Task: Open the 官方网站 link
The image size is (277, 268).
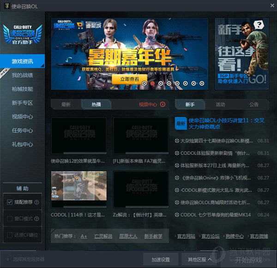Action: pyautogui.click(x=186, y=236)
